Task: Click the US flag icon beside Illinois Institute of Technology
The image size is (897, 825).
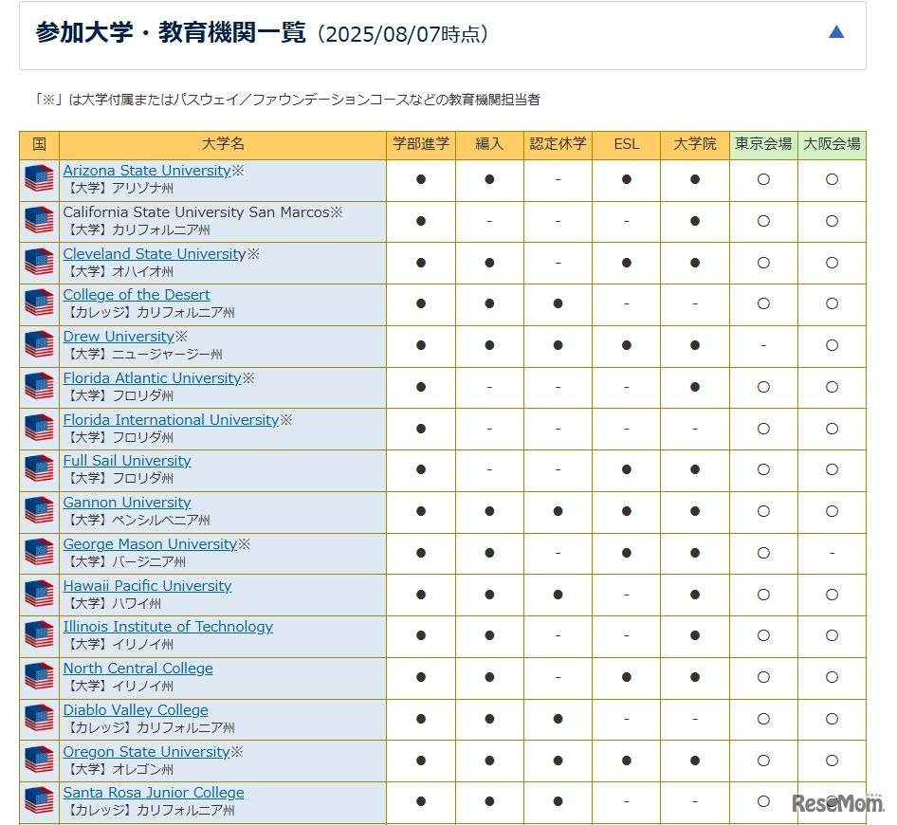Action: 39,635
